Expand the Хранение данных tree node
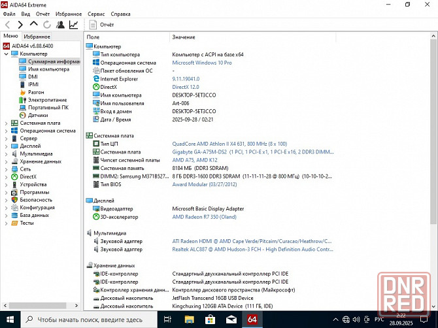This screenshot has width=438, height=328. [x=6, y=161]
